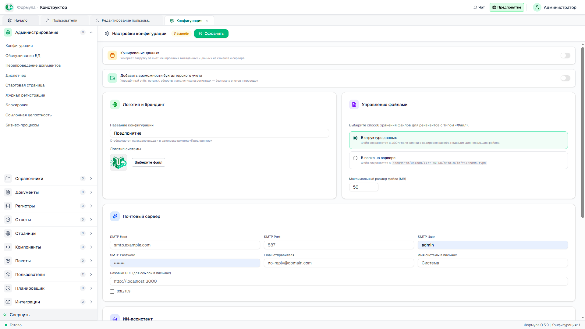Click the Регистры ledger icon
The width and height of the screenshot is (585, 329).
(x=8, y=206)
